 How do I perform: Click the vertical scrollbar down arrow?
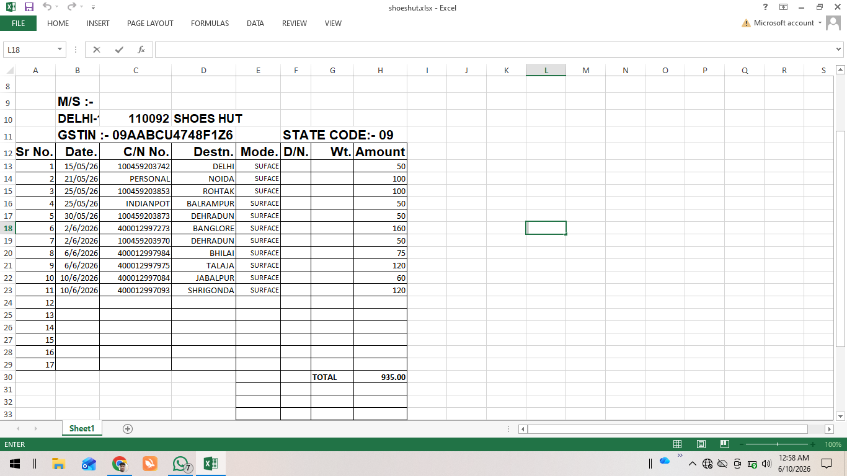click(x=840, y=416)
